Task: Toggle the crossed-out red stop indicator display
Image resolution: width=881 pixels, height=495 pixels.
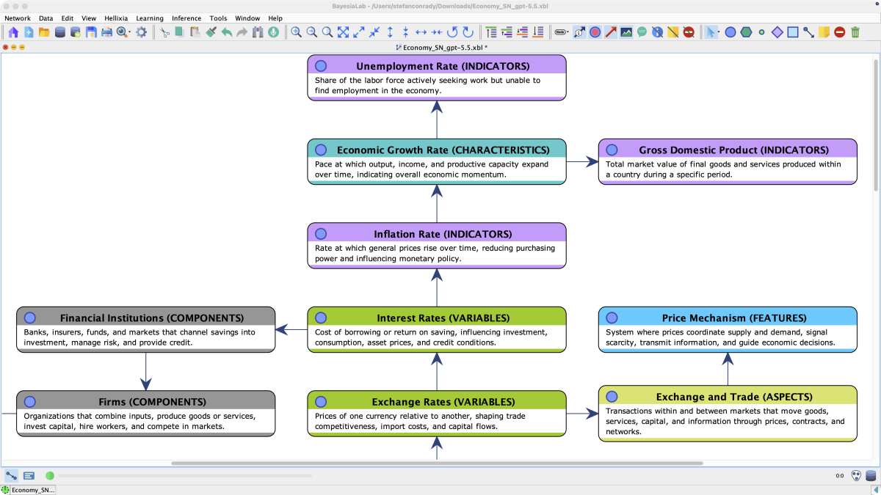Action: (689, 32)
